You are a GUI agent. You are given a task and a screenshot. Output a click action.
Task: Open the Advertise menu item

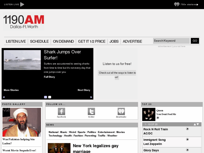point(132,41)
